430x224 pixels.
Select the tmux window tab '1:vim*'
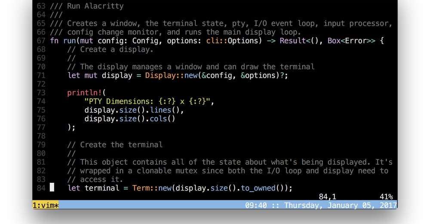click(46, 205)
